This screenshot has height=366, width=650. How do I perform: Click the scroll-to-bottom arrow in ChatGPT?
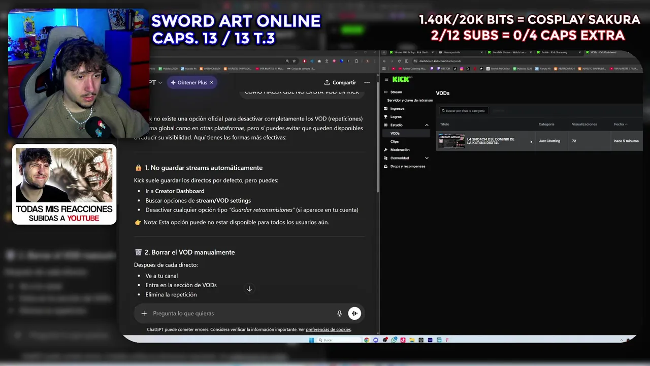click(x=249, y=289)
